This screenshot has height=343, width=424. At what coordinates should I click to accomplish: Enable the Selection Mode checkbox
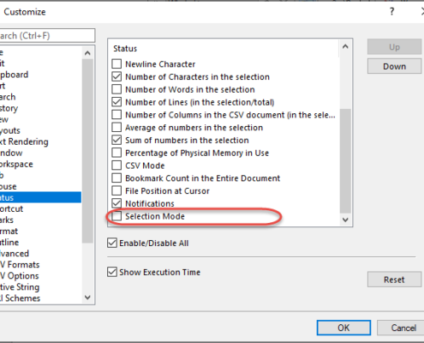pyautogui.click(x=116, y=216)
